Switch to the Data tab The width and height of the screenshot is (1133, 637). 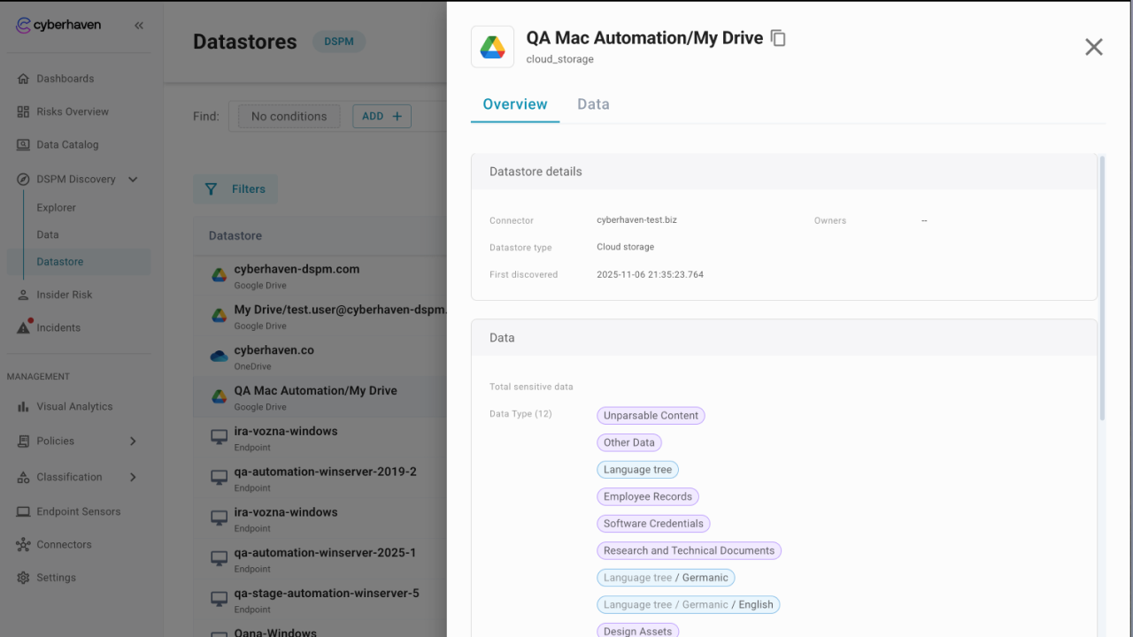coord(593,104)
